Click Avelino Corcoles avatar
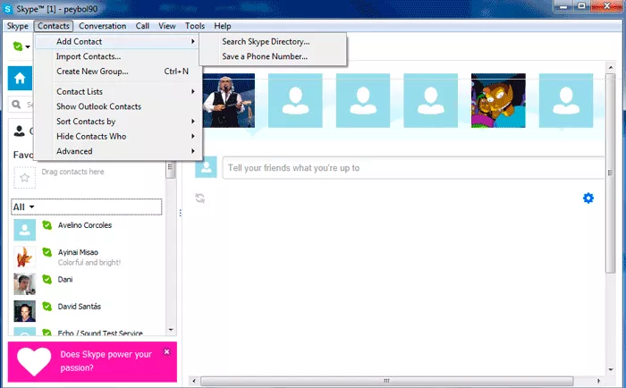The width and height of the screenshot is (626, 388). (25, 230)
